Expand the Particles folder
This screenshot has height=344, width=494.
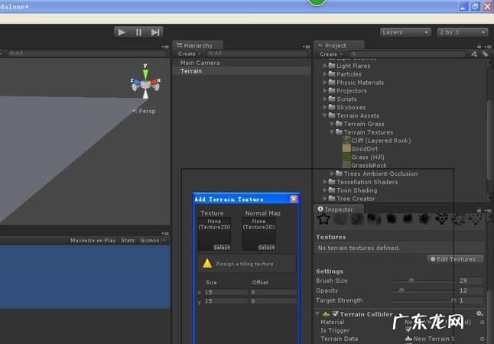[x=326, y=74]
